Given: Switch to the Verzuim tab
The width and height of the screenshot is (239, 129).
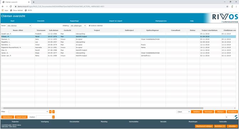Looking at the screenshot, I should point(163,122).
